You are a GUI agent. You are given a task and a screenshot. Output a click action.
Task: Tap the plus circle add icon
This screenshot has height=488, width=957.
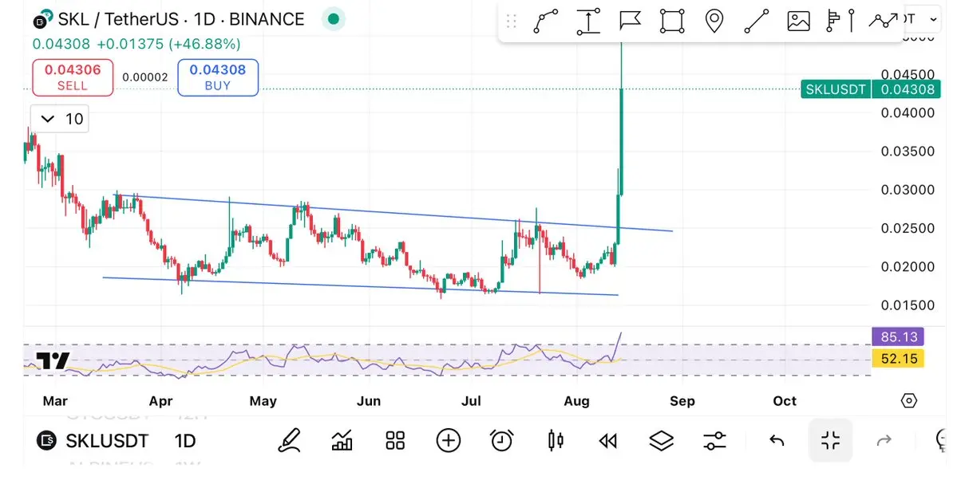449,440
